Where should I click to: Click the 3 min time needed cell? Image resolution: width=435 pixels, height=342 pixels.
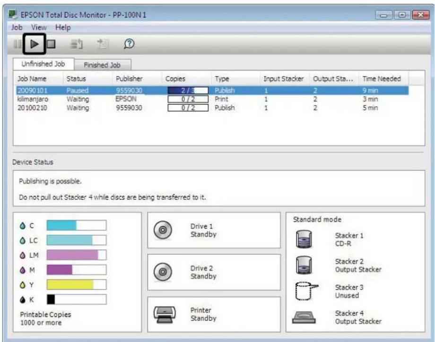point(370,99)
